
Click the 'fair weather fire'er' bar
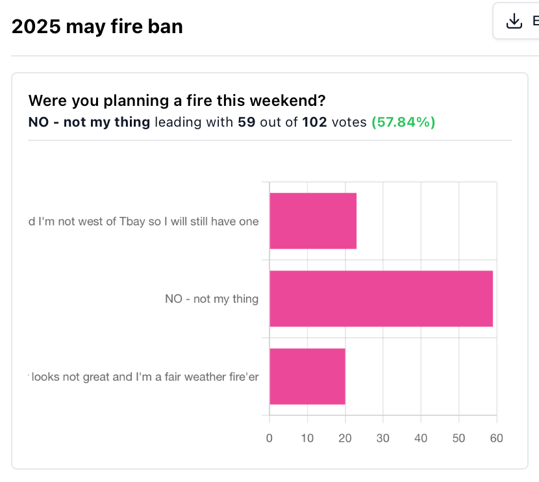307,377
